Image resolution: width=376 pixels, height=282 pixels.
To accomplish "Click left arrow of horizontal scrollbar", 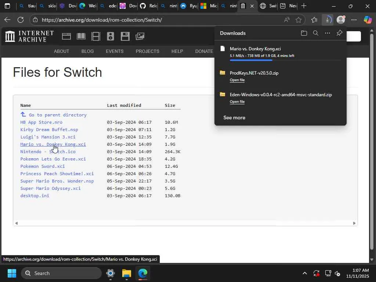I will coord(16,223).
